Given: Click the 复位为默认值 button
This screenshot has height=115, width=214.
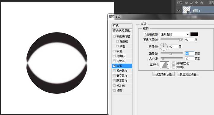Looking at the screenshot, I should click(188, 74).
